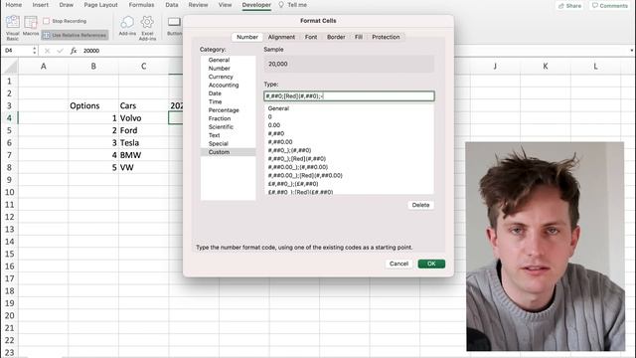Click the formula bar confirm checkmark icon
The width and height of the screenshot is (636, 358).
coord(60,51)
